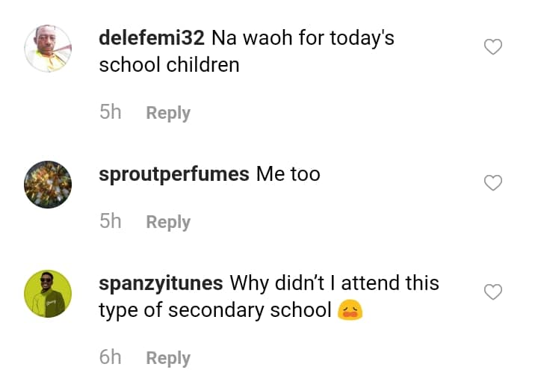Select the 5h timestamp below sproutperfumes' comment
The width and height of the screenshot is (538, 373).
(x=110, y=222)
